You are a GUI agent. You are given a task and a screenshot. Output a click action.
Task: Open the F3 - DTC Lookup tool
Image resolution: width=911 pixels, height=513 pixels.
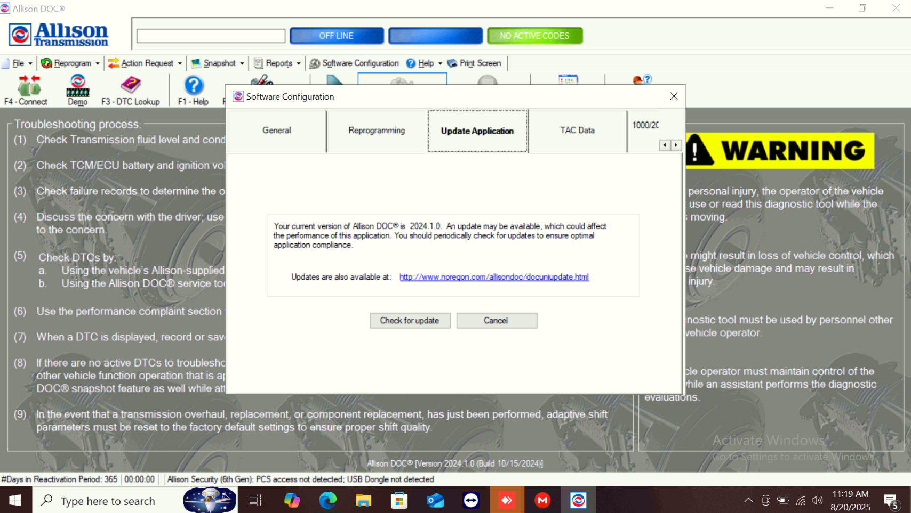click(131, 90)
